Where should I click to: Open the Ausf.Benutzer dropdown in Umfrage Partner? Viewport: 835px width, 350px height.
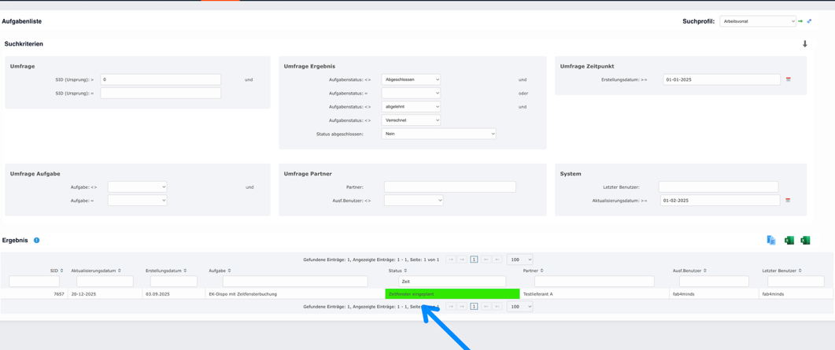tap(413, 201)
